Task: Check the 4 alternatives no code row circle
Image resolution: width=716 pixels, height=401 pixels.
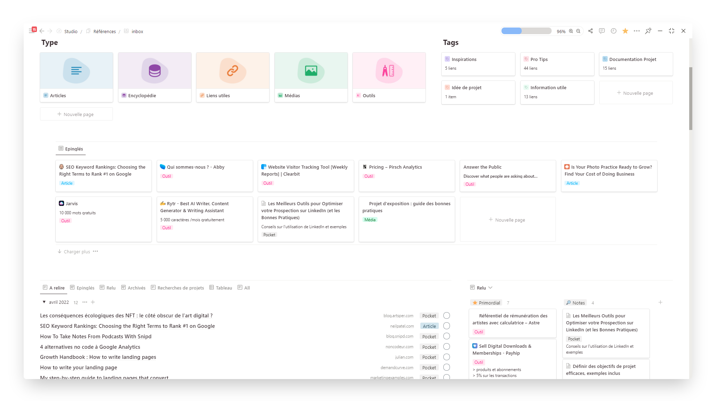Action: (x=447, y=347)
